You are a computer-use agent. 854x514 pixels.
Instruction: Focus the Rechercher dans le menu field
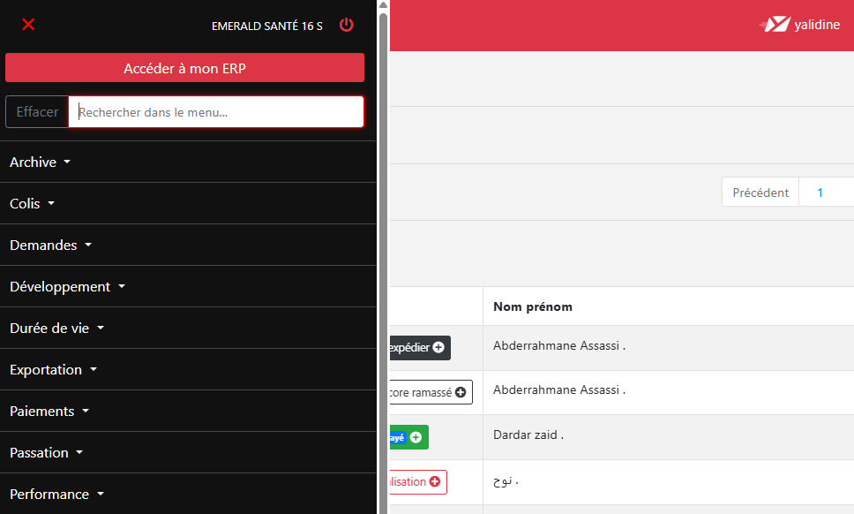(216, 112)
